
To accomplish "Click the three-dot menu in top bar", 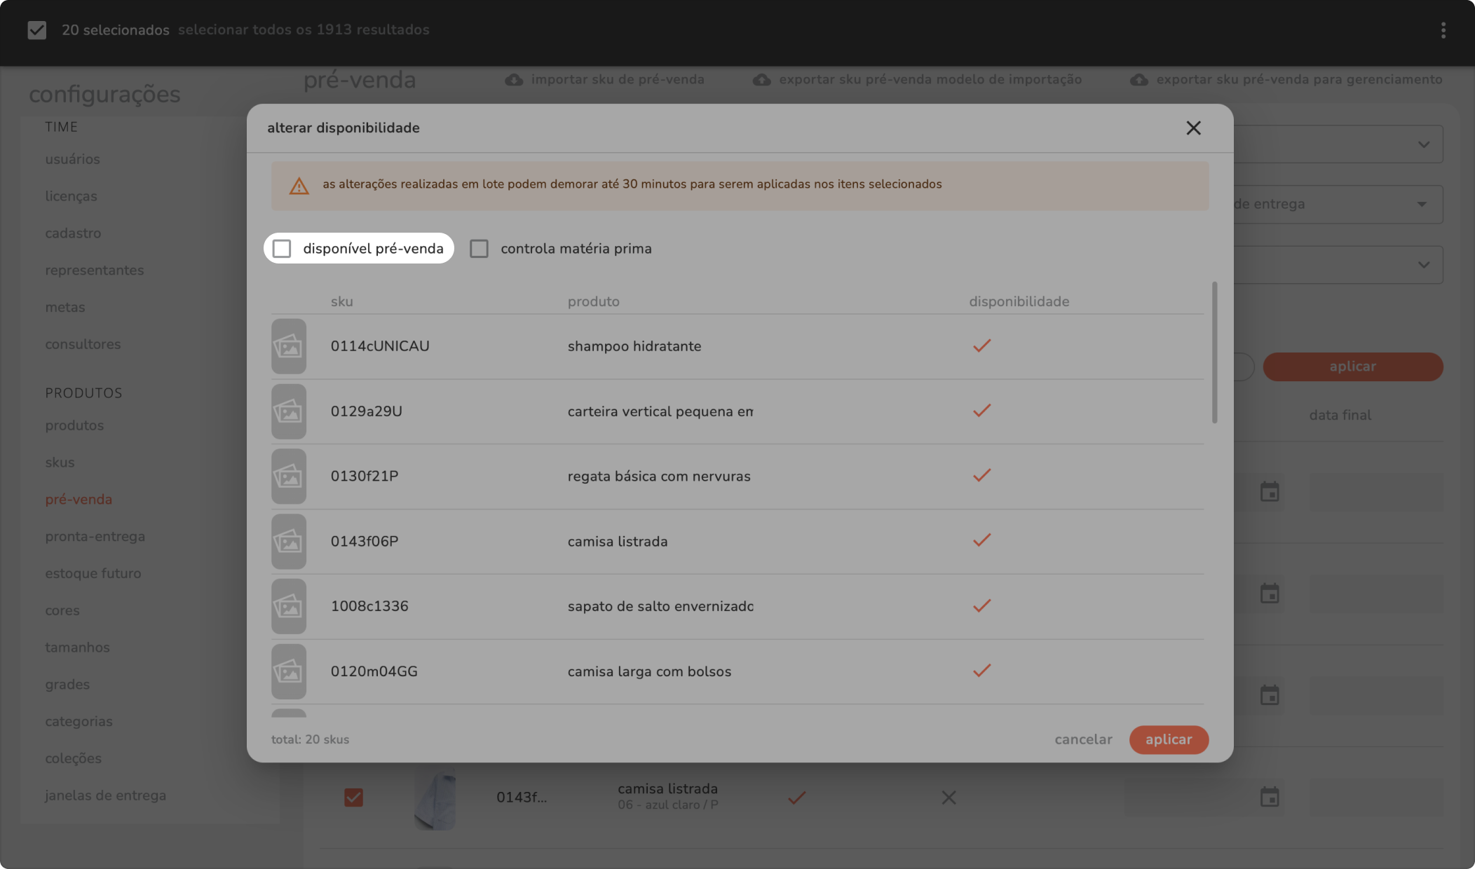I will click(1443, 30).
